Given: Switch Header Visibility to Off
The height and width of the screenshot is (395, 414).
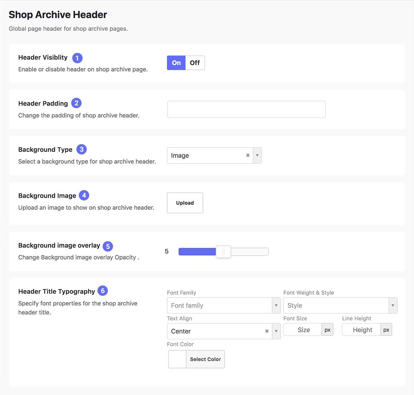Looking at the screenshot, I should click(195, 63).
